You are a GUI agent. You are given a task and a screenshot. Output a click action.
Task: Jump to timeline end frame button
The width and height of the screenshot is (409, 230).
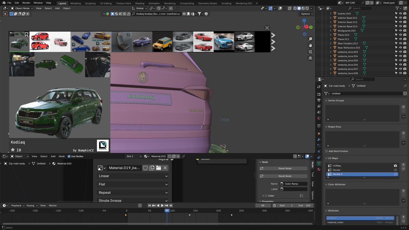click(171, 205)
